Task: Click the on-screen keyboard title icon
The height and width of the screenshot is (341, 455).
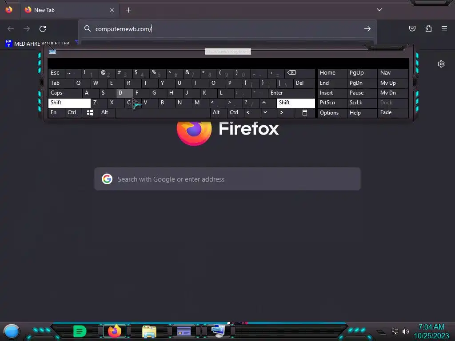Action: click(52, 52)
